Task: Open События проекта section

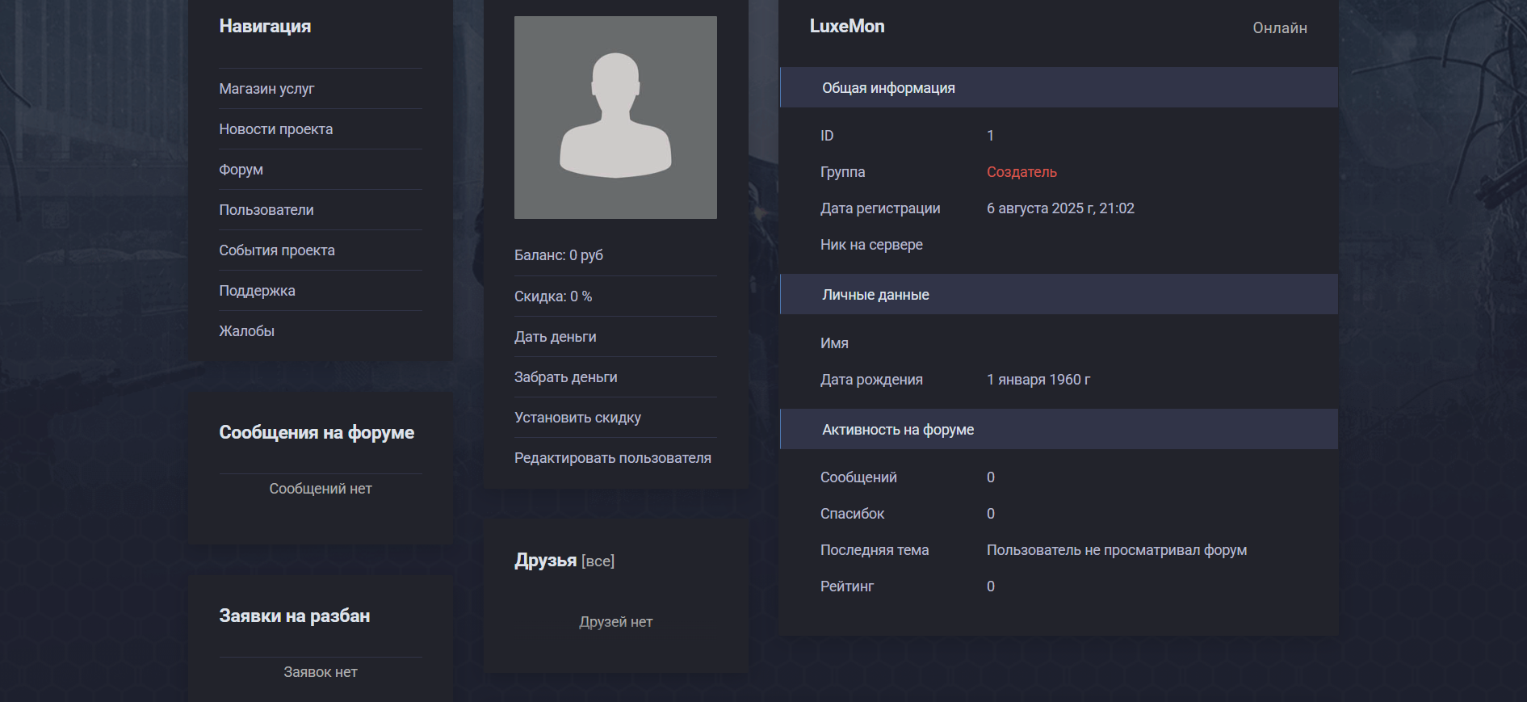Action: coord(276,250)
